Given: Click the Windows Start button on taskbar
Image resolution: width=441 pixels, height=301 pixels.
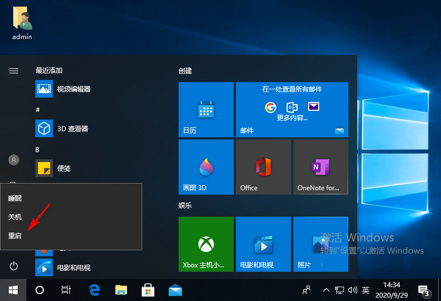Looking at the screenshot, I should tap(13, 289).
